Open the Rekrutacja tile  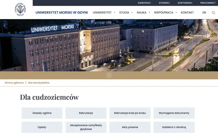click(x=86, y=113)
